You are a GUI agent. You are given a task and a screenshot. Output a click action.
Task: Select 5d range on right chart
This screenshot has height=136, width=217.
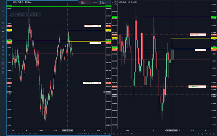(x=132, y=134)
